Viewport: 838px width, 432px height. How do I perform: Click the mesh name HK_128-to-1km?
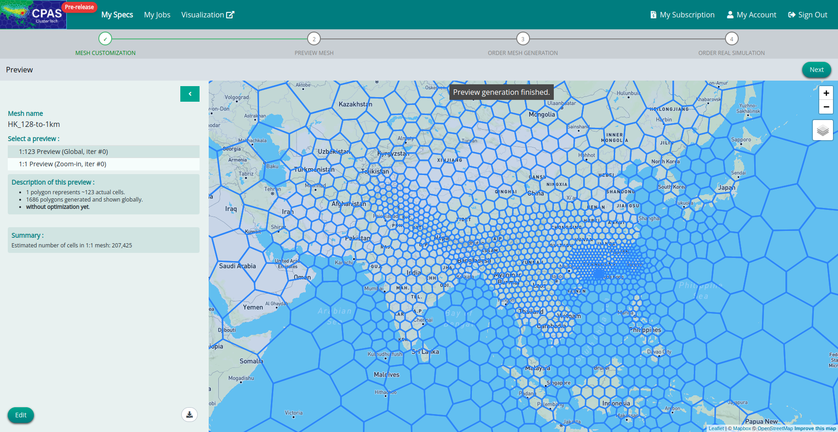coord(34,124)
